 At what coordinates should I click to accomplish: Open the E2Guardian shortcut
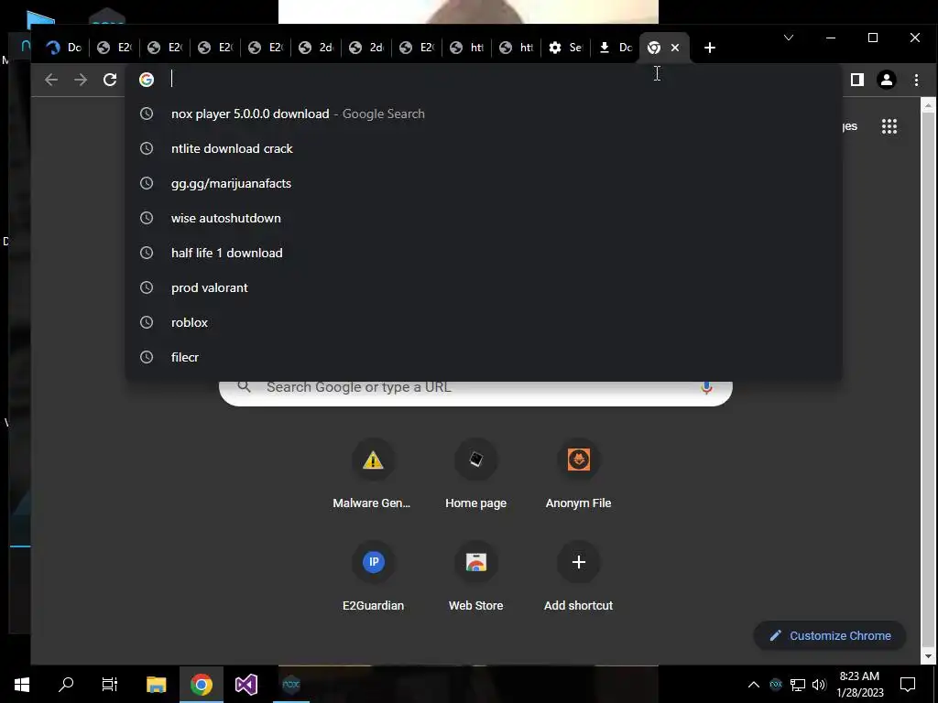click(x=373, y=577)
